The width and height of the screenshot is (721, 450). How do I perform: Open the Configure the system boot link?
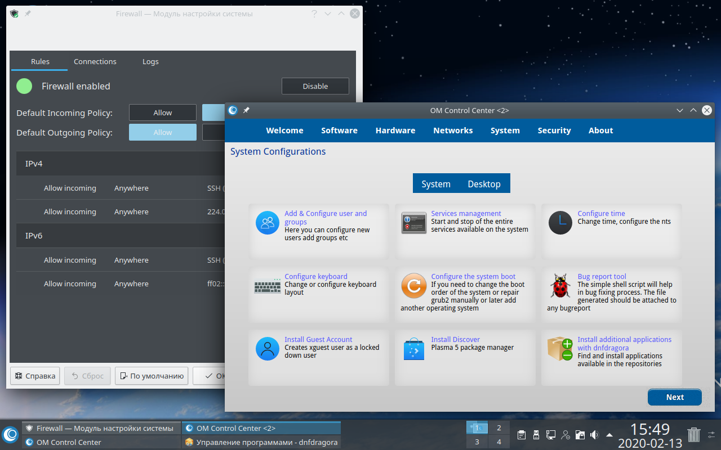point(473,277)
